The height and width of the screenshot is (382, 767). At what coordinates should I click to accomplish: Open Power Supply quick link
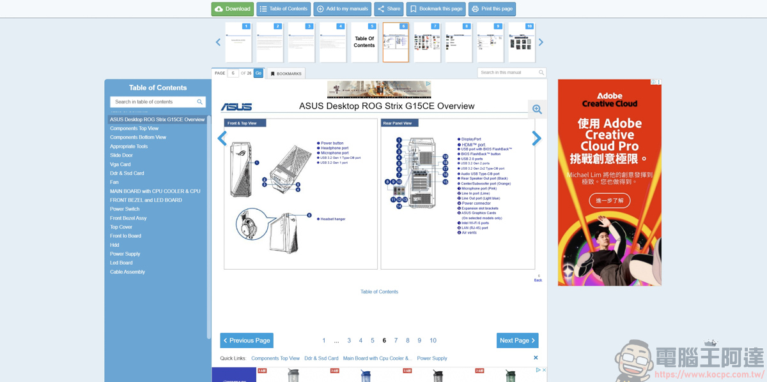point(432,358)
